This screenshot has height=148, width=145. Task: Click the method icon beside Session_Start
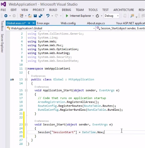pyautogui.click(x=98, y=28)
